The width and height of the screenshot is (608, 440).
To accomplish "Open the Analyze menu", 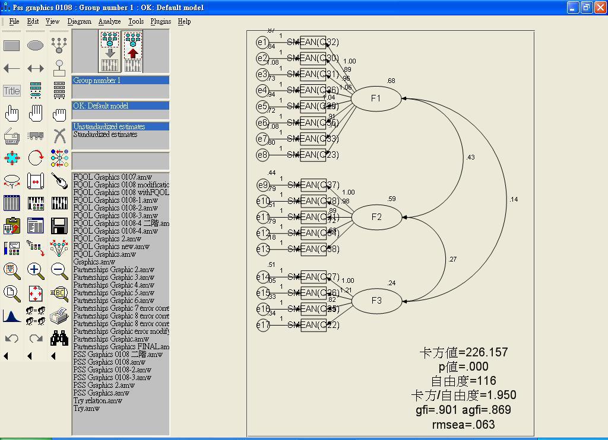I will (109, 21).
